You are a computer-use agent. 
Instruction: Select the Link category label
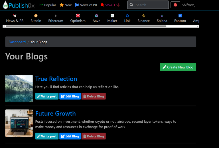tap(127, 21)
